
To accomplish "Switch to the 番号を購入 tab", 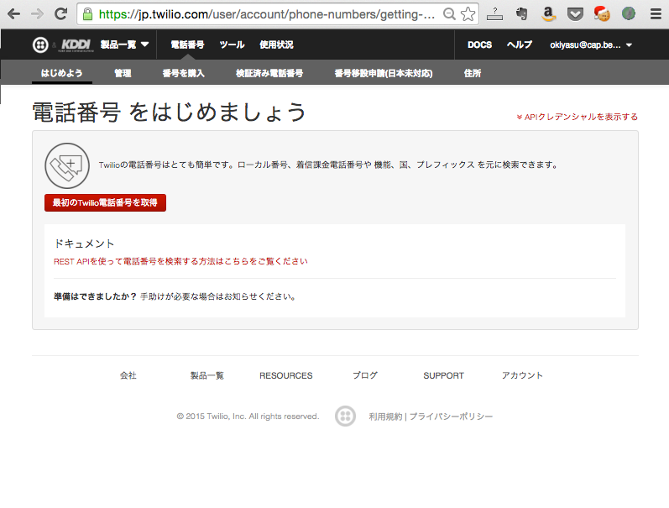I will [x=184, y=73].
